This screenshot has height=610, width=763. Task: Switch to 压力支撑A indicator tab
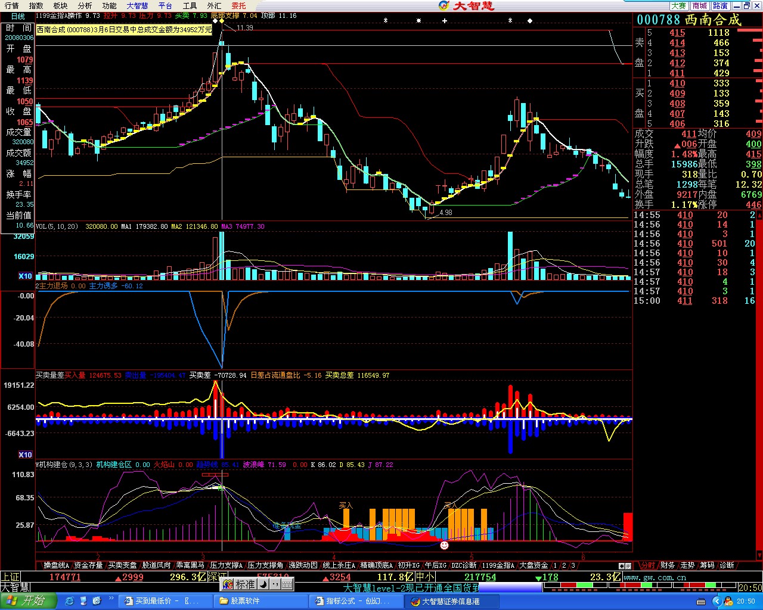click(227, 565)
